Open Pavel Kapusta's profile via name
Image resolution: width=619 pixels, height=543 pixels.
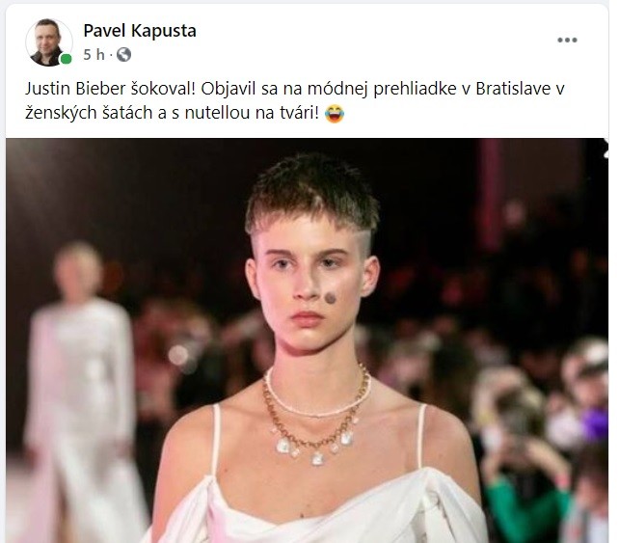coord(140,31)
